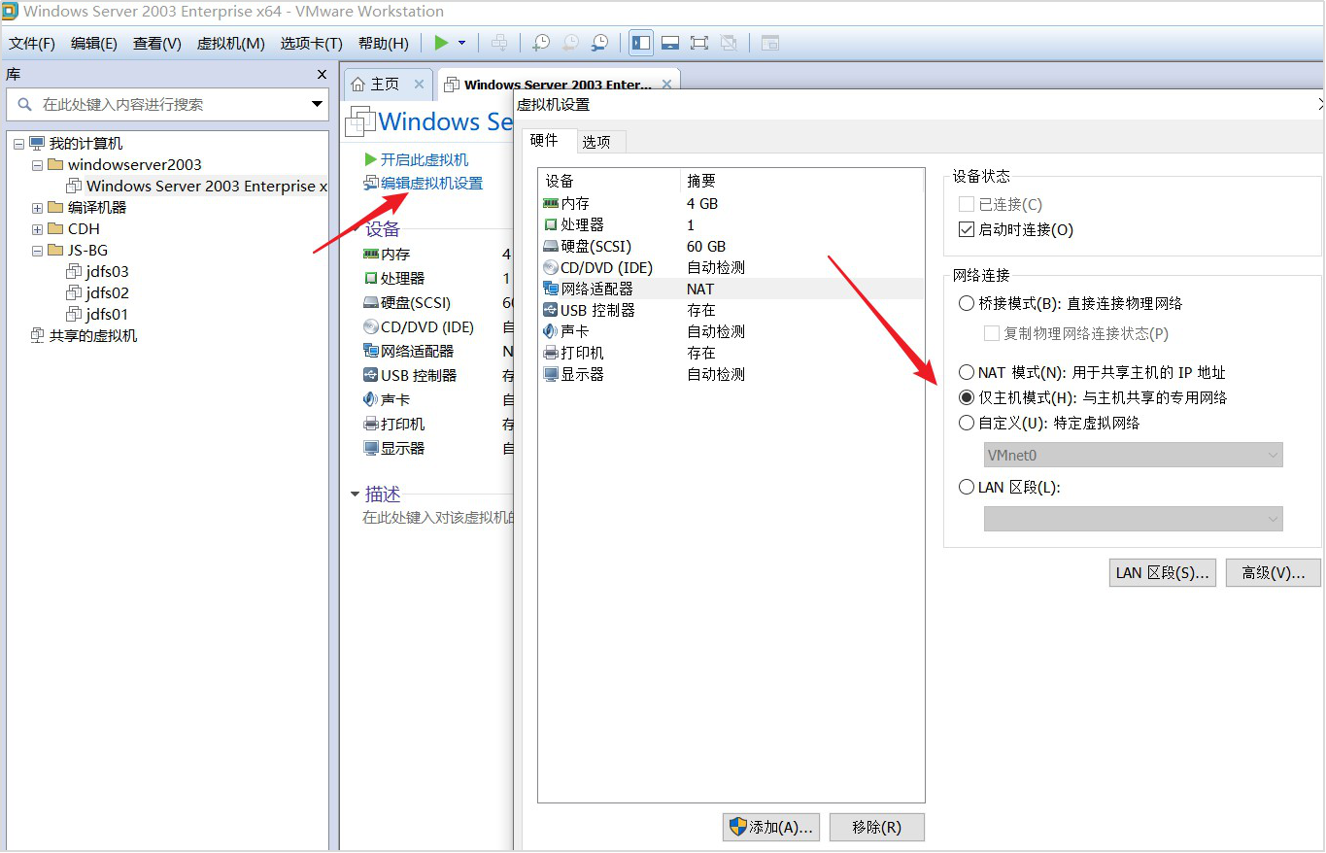Select 声卡 sound icon in settings list

pyautogui.click(x=551, y=331)
